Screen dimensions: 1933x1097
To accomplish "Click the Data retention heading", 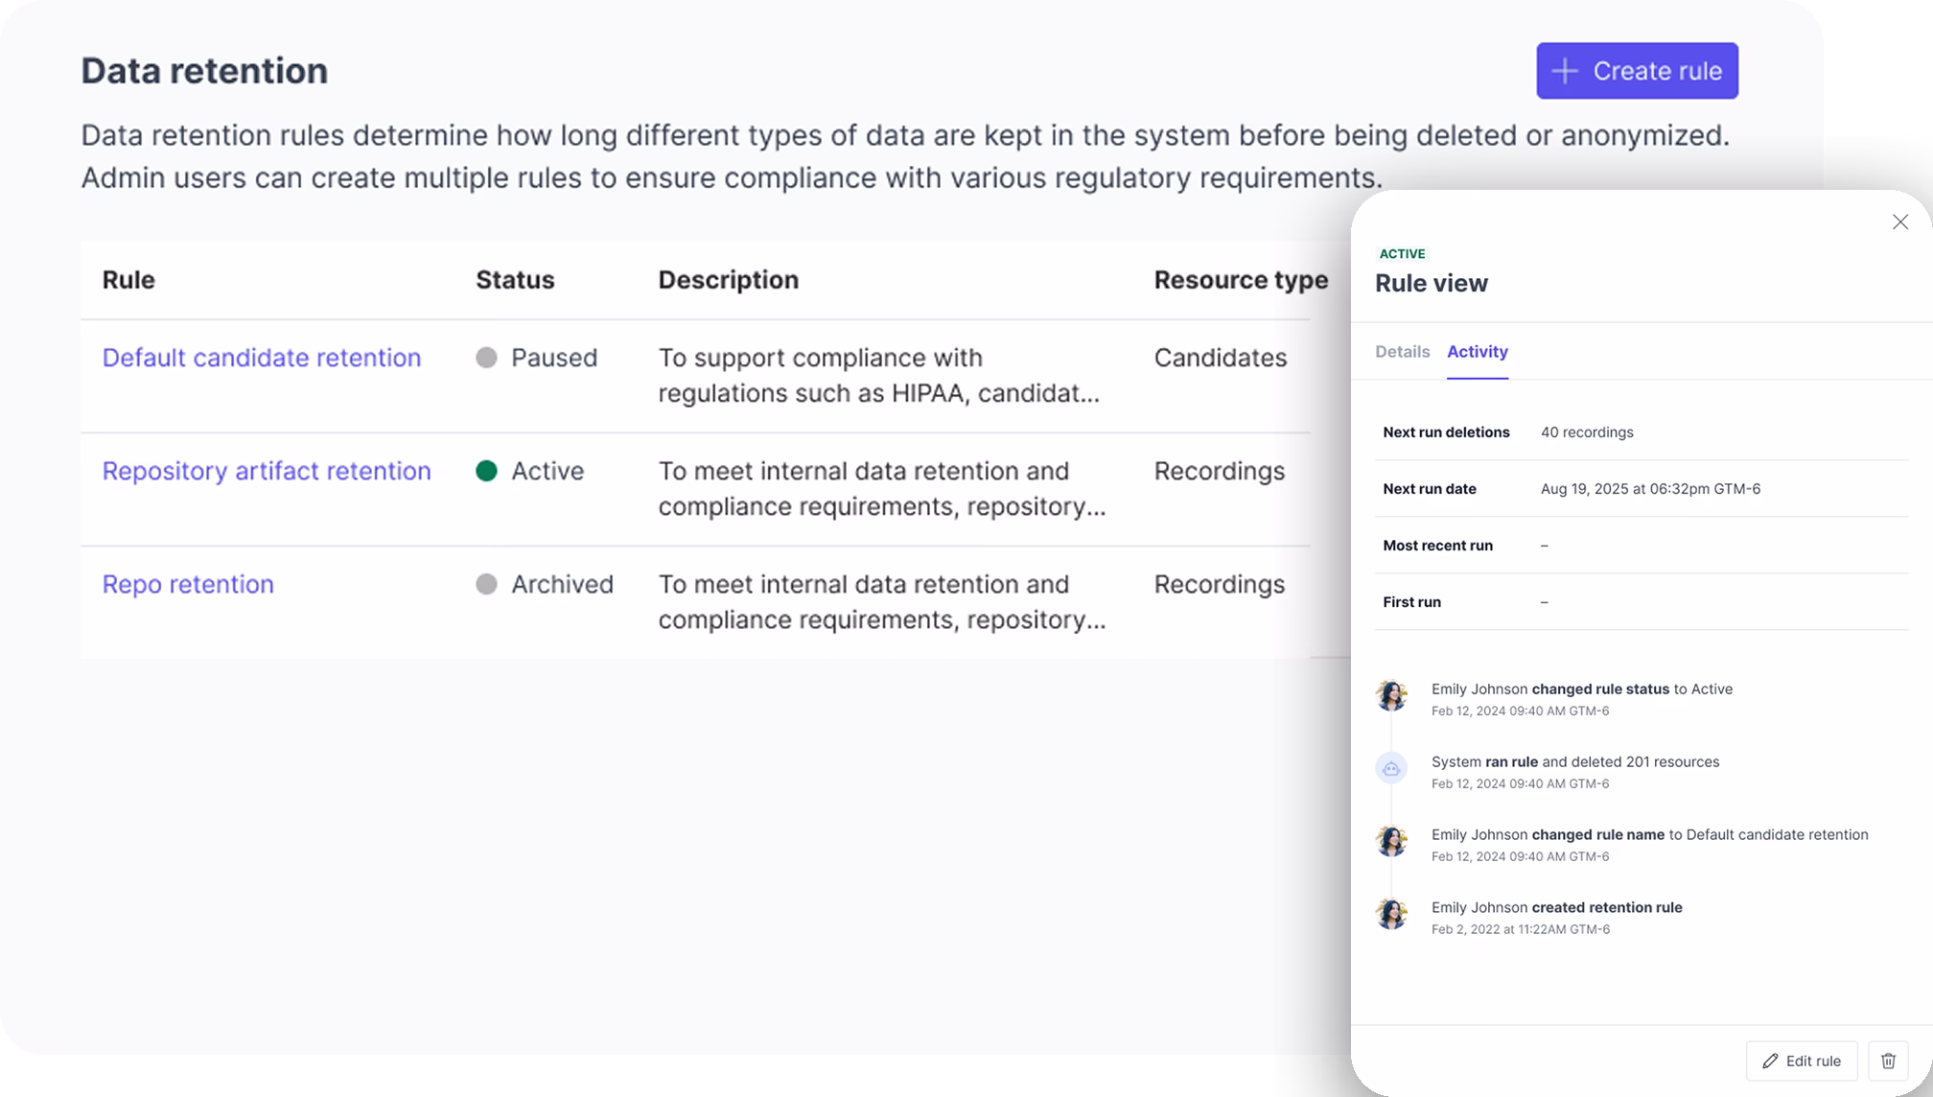I will [x=204, y=71].
